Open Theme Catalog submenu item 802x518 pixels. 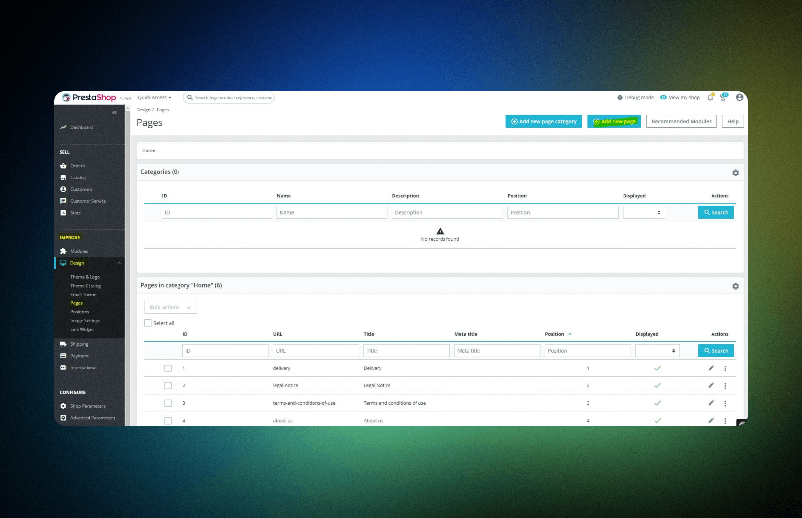click(x=86, y=286)
